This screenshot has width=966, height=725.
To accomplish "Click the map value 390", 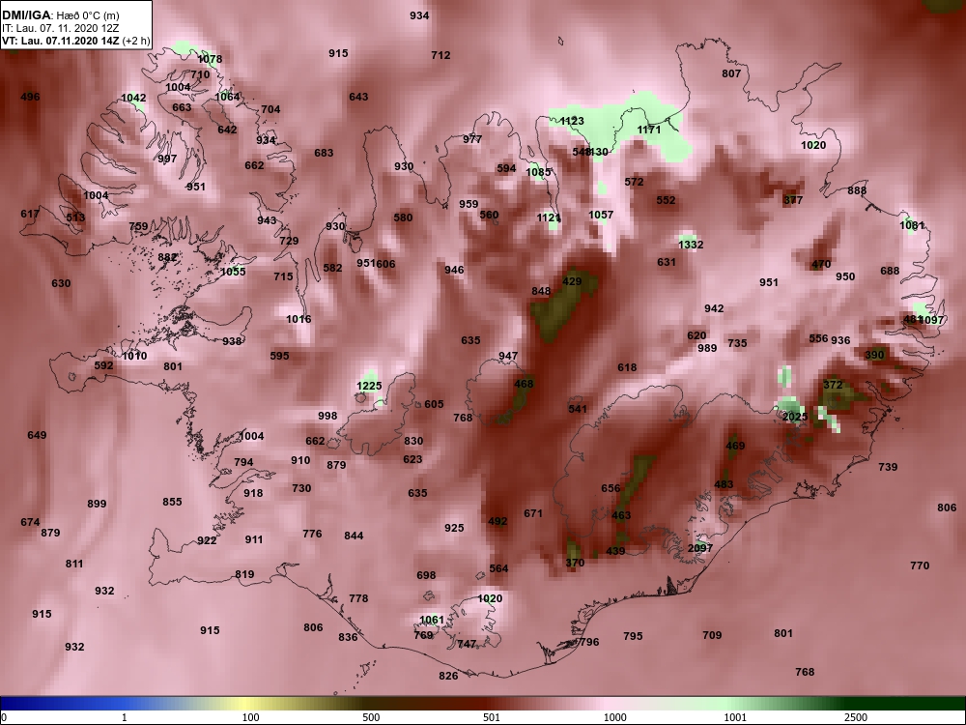I will (x=874, y=355).
